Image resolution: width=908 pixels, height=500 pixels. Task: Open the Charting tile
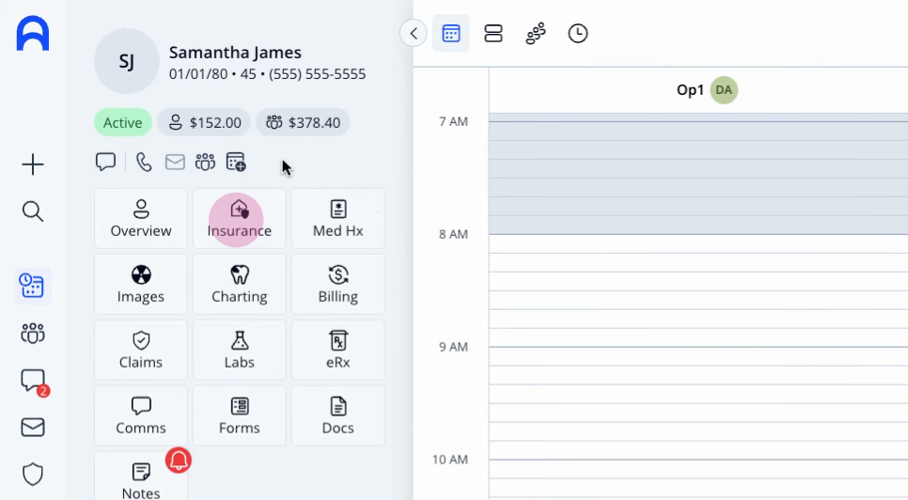239,284
